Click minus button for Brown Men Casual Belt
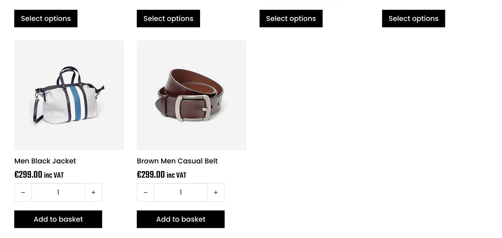Image resolution: width=502 pixels, height=238 pixels. [146, 193]
